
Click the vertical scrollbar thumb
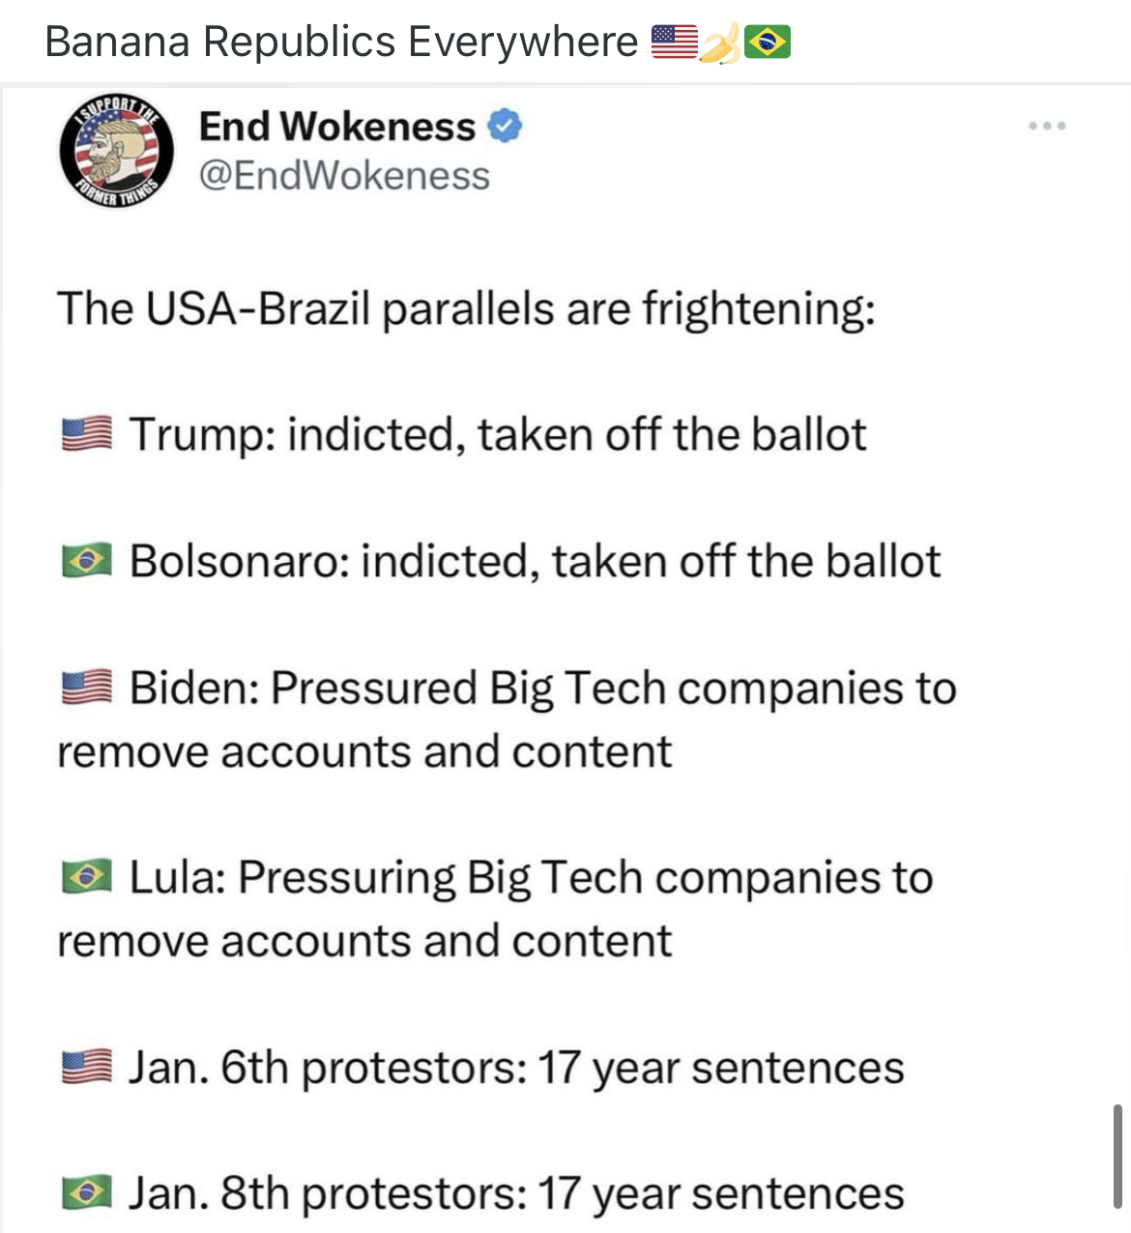point(1117,1156)
